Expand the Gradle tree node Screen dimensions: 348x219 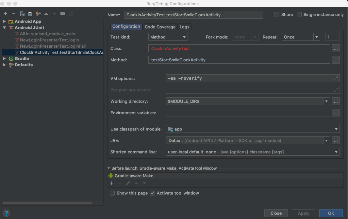coord(4,59)
